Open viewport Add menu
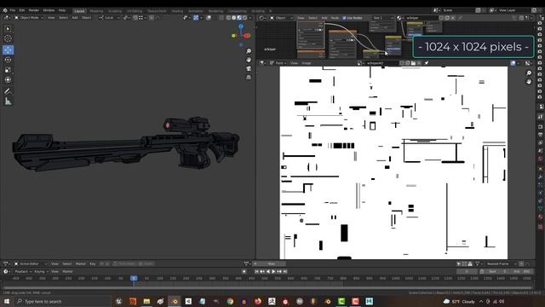545x307 pixels. pyautogui.click(x=75, y=17)
